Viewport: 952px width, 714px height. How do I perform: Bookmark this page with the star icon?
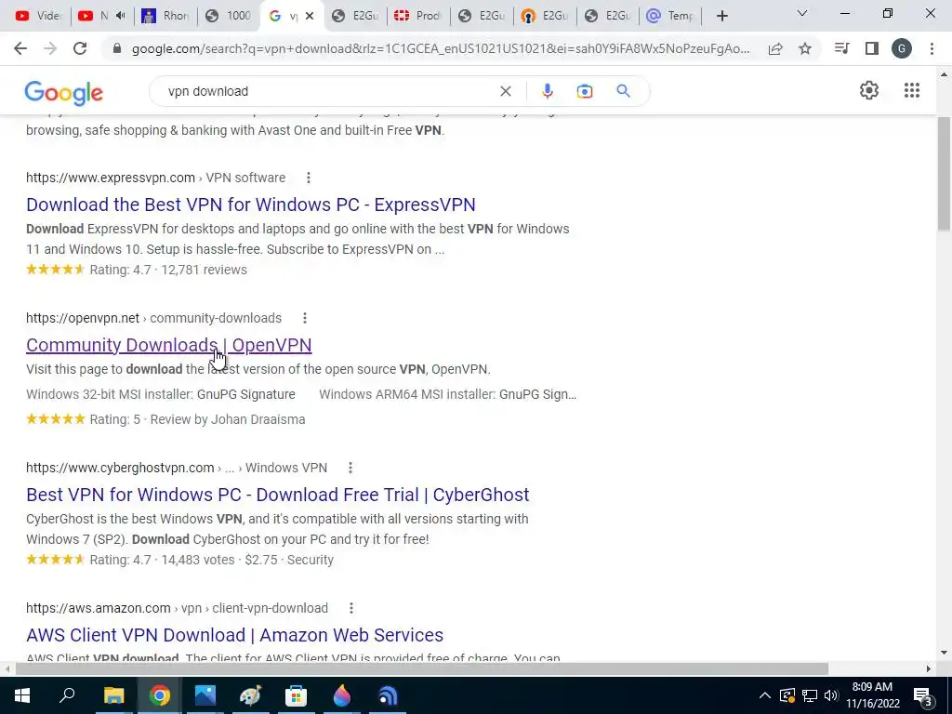805,48
